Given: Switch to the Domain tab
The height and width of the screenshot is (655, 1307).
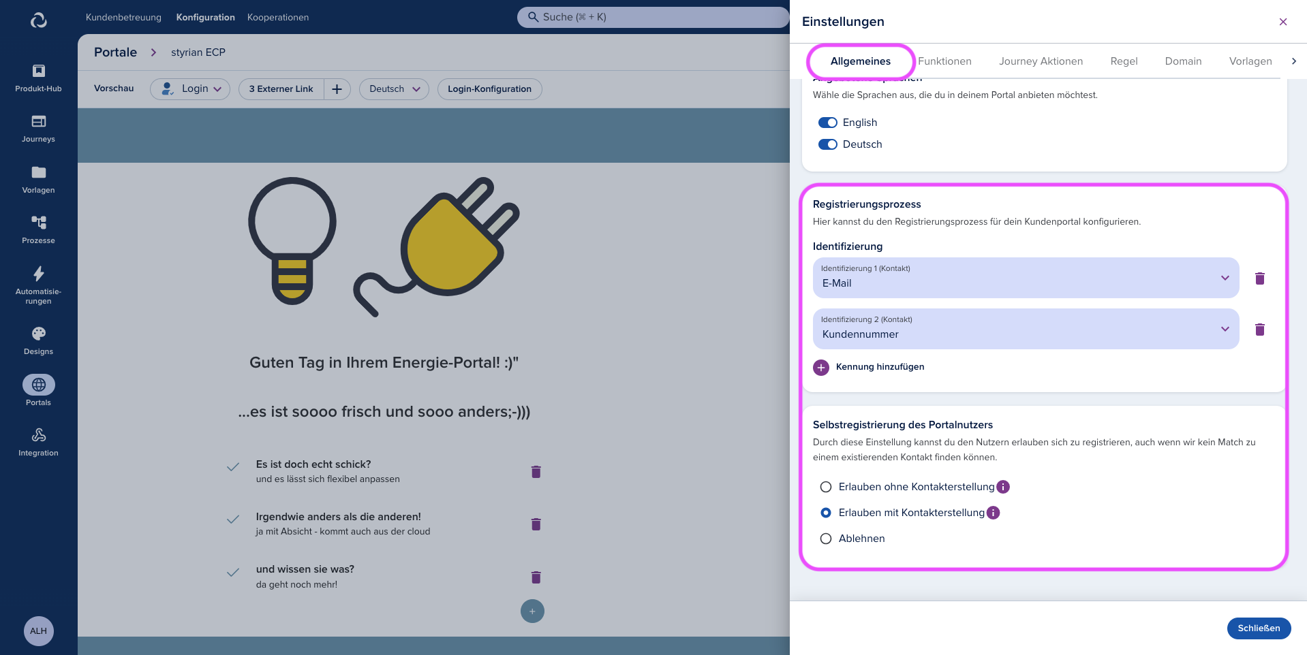Looking at the screenshot, I should [1183, 61].
